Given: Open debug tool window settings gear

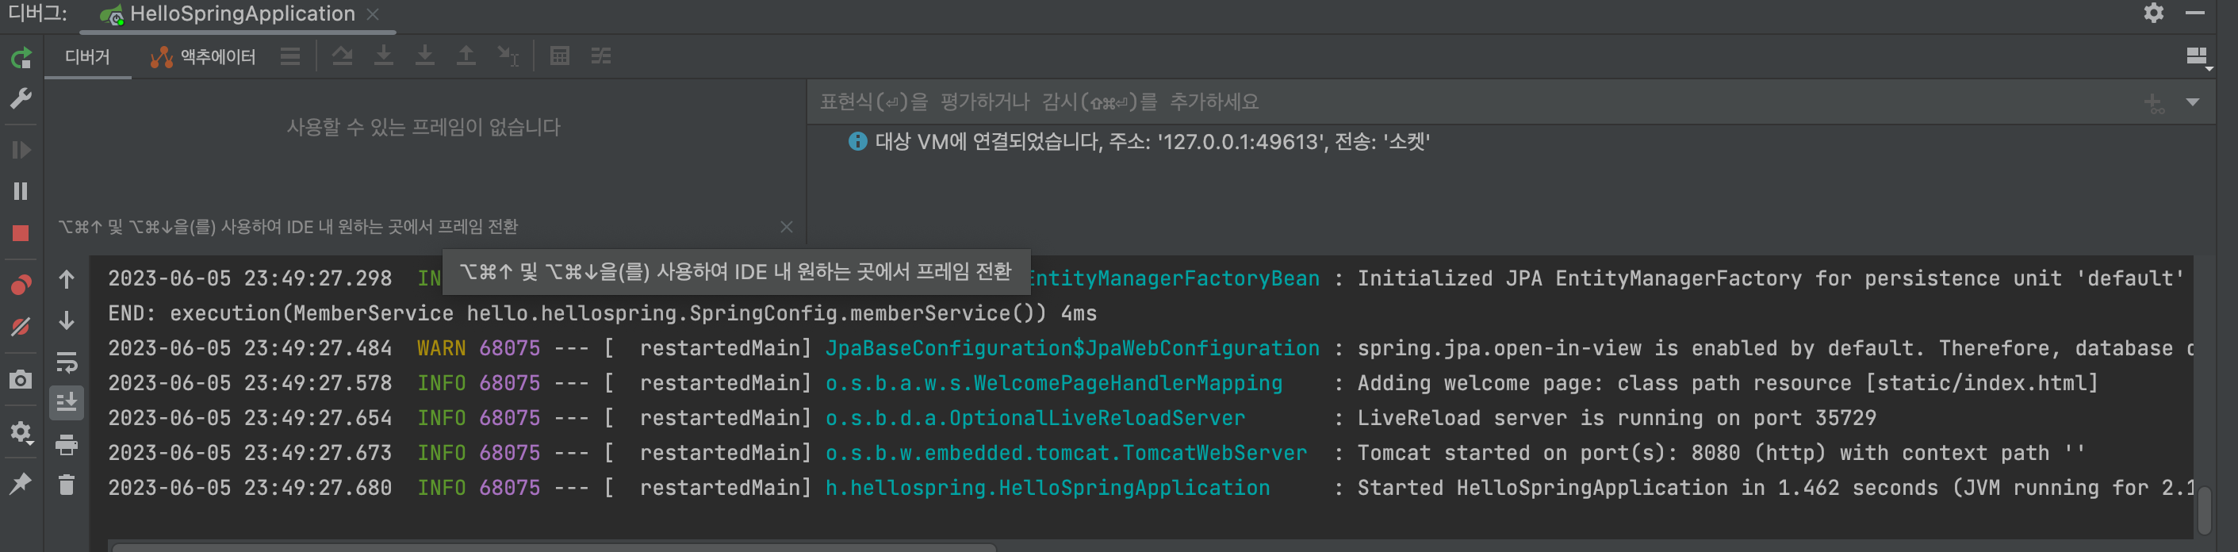Looking at the screenshot, I should point(2154,13).
